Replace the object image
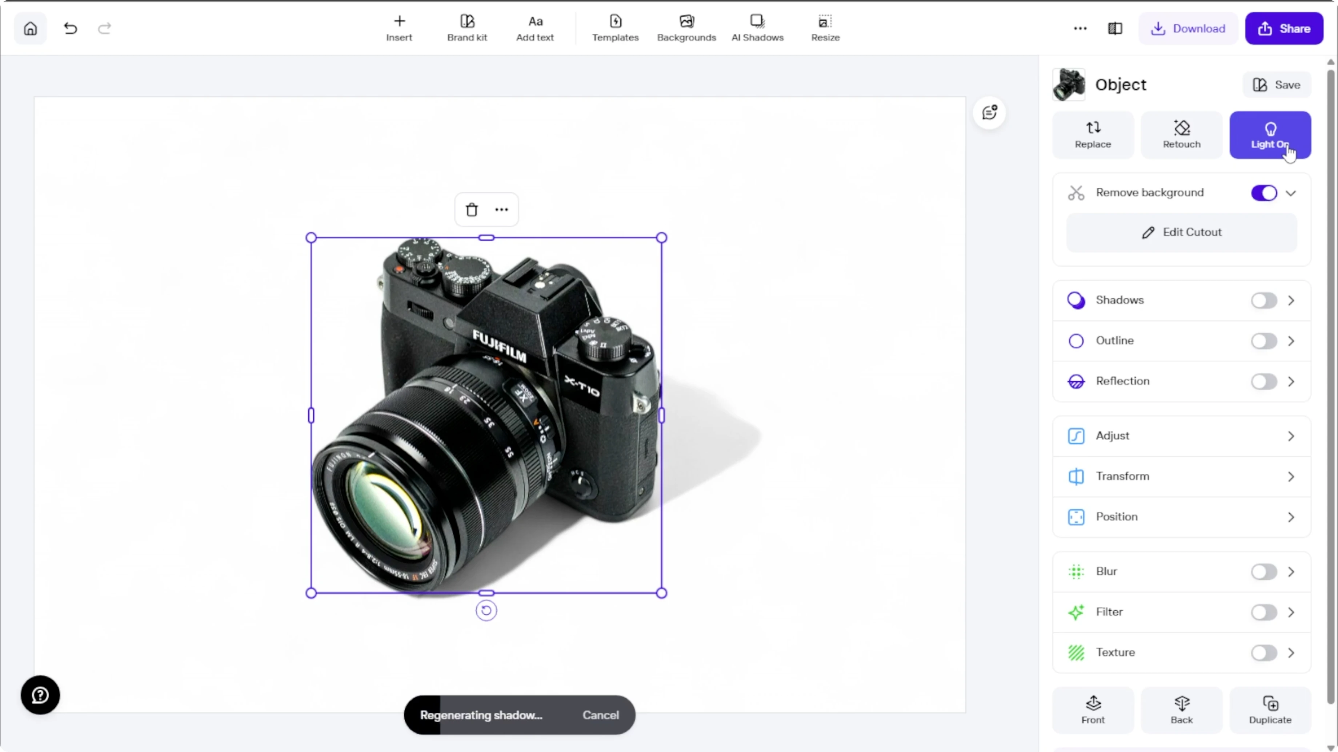 pos(1093,135)
